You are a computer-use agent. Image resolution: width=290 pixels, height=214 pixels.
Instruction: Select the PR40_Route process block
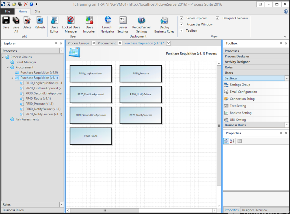point(91,136)
